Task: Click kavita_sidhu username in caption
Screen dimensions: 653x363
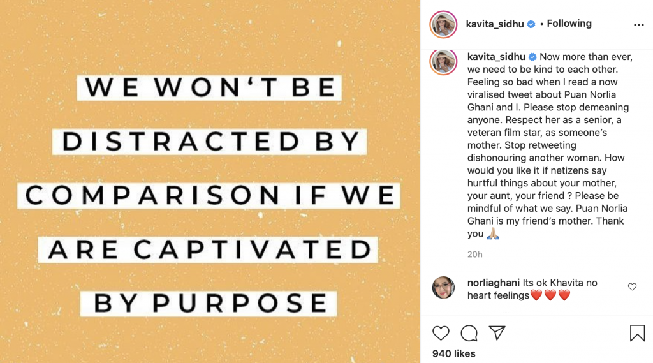Action: [495, 57]
